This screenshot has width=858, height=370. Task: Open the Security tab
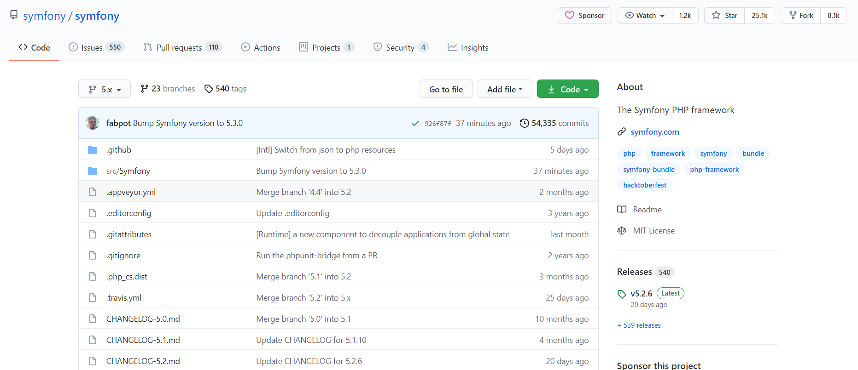[x=401, y=47]
